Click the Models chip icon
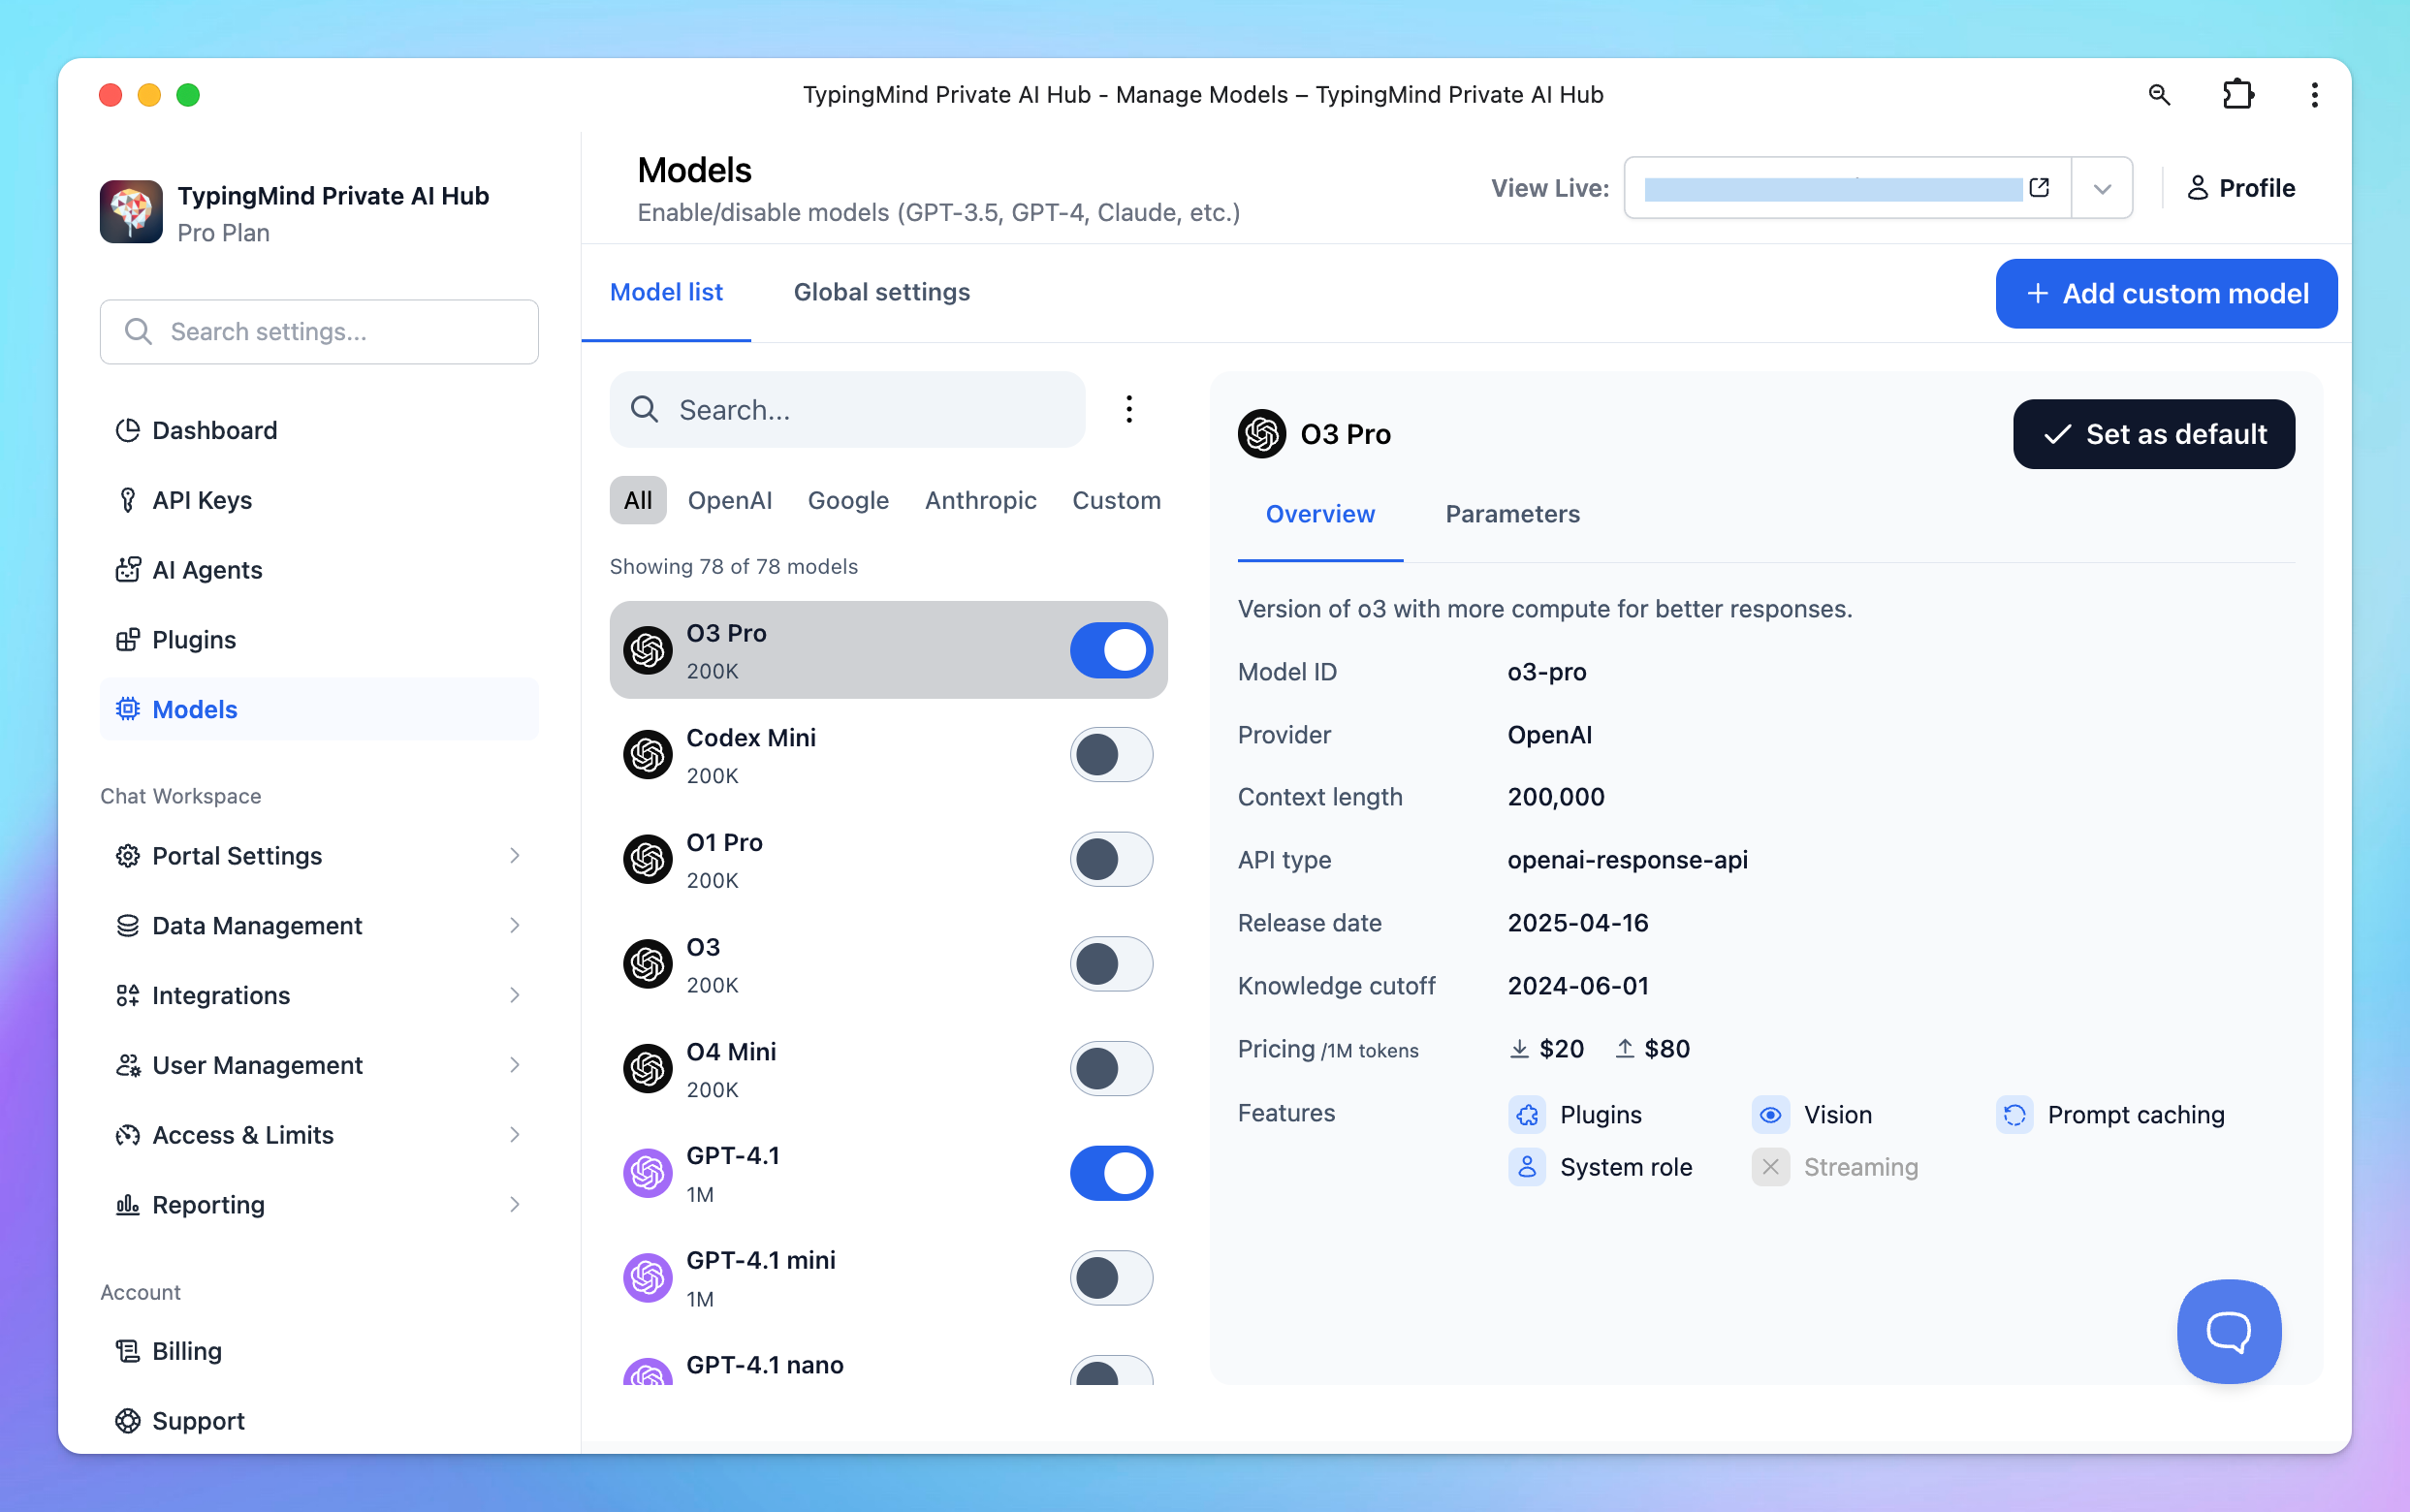This screenshot has height=1512, width=2410. tap(128, 709)
